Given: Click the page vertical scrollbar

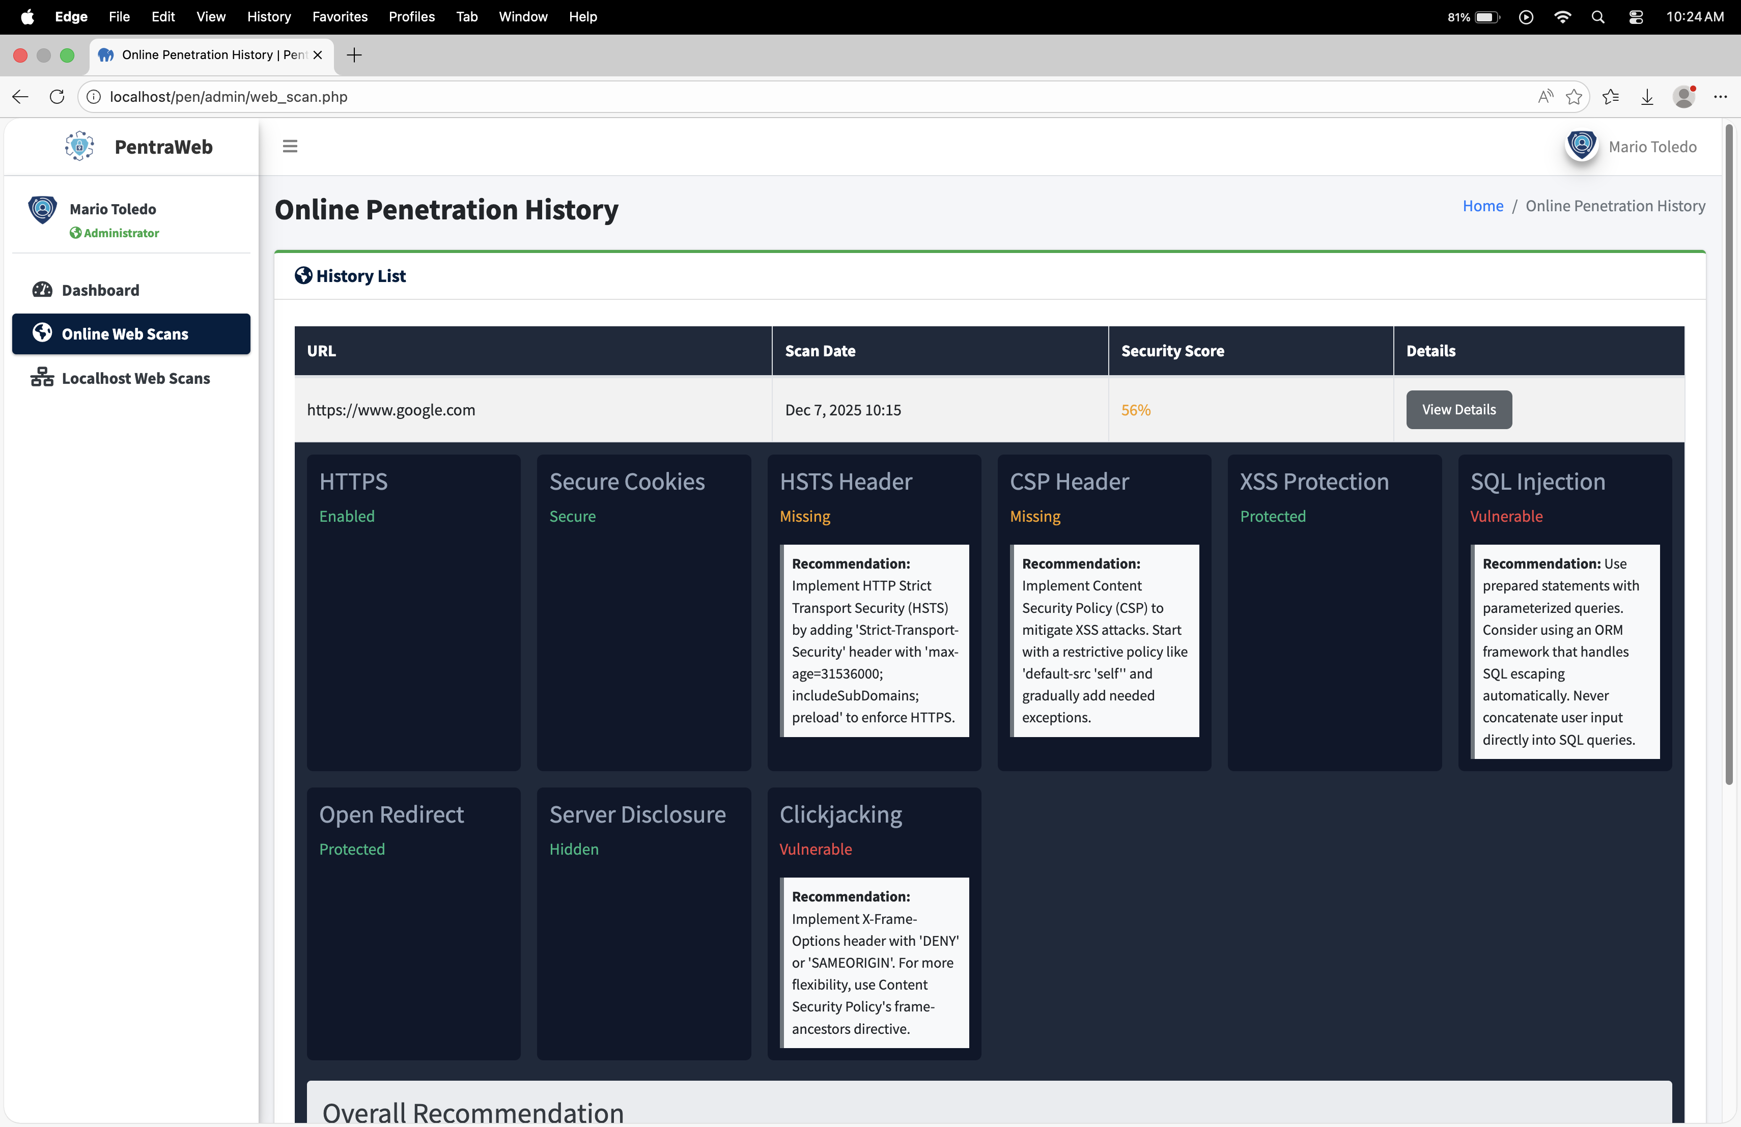Looking at the screenshot, I should [1729, 454].
